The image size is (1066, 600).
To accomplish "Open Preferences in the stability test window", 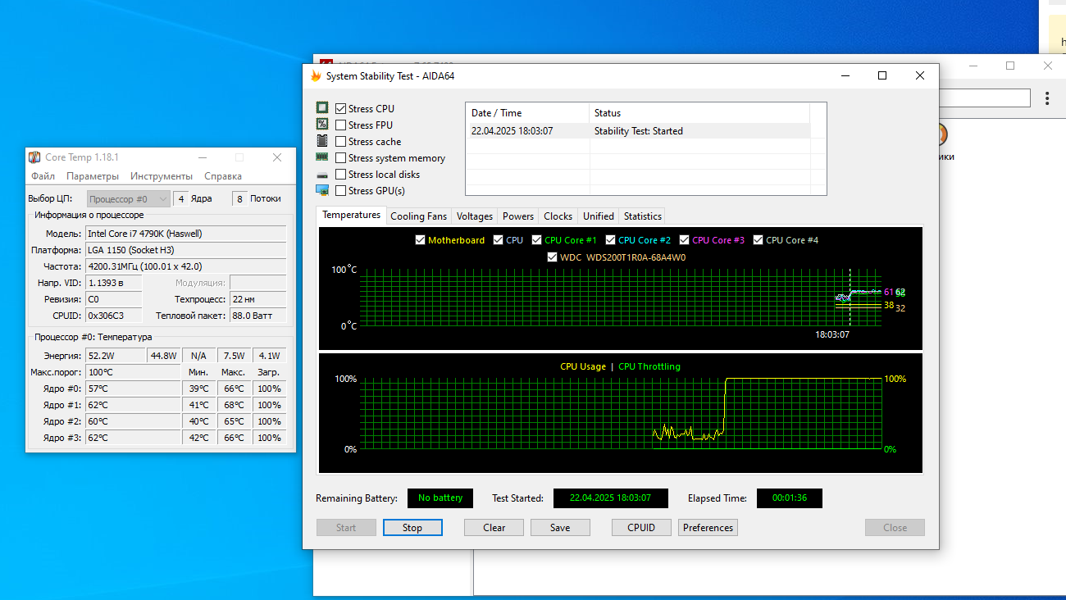I will 708,528.
